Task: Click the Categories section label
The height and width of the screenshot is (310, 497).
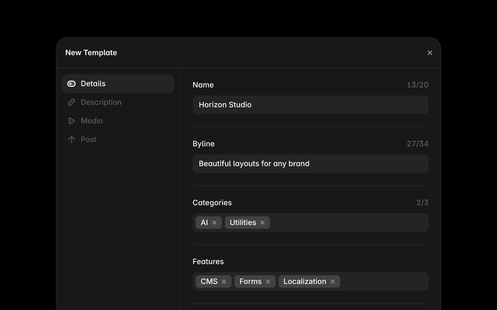Action: point(212,203)
